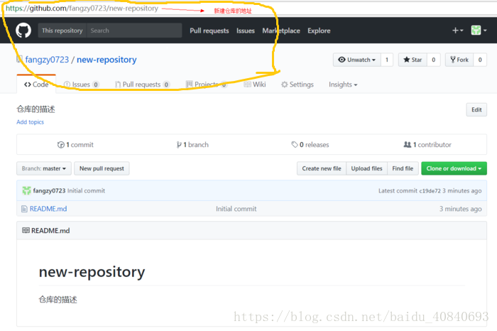Click the watchers count 1
Image resolution: width=497 pixels, height=331 pixels.
coord(387,60)
